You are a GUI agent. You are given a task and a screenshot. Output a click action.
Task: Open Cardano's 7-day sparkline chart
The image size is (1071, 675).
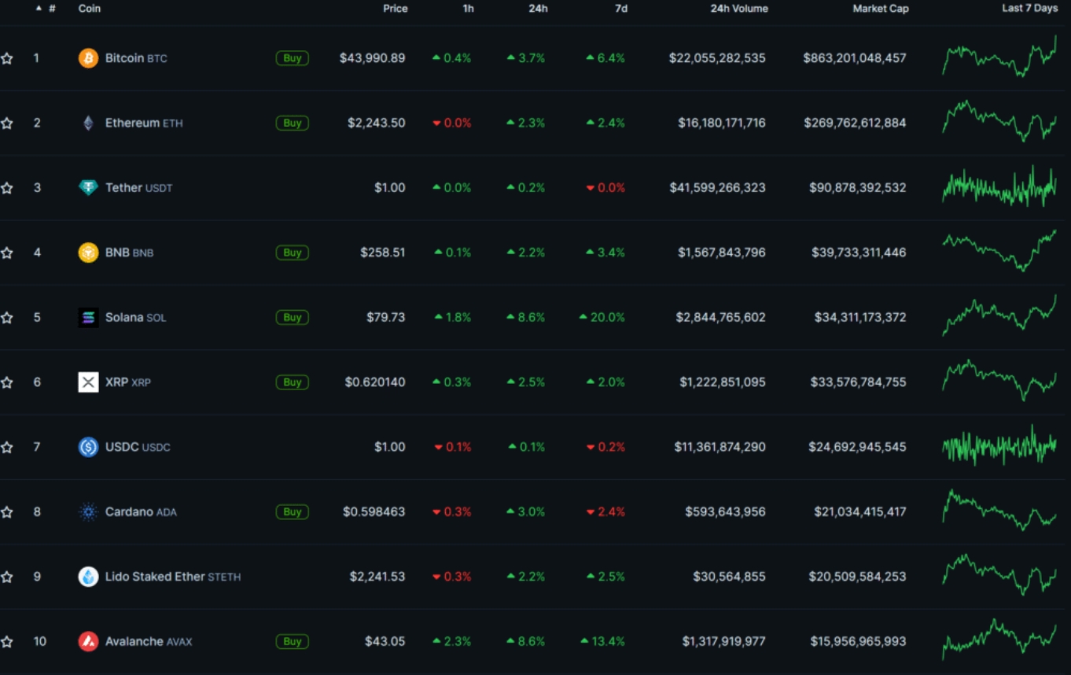(x=999, y=511)
